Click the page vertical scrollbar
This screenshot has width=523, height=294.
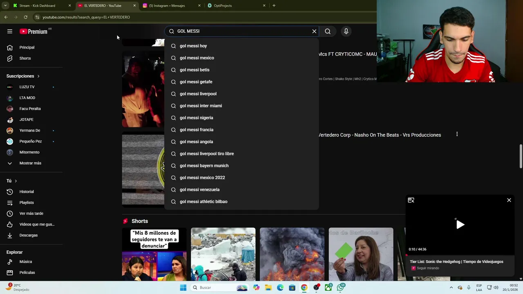coord(521,156)
